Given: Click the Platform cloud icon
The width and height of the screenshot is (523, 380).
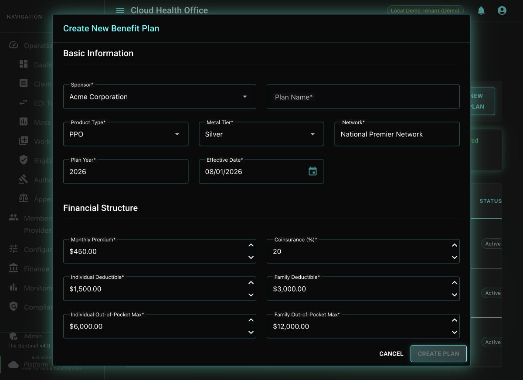Looking at the screenshot, I should pos(14,364).
